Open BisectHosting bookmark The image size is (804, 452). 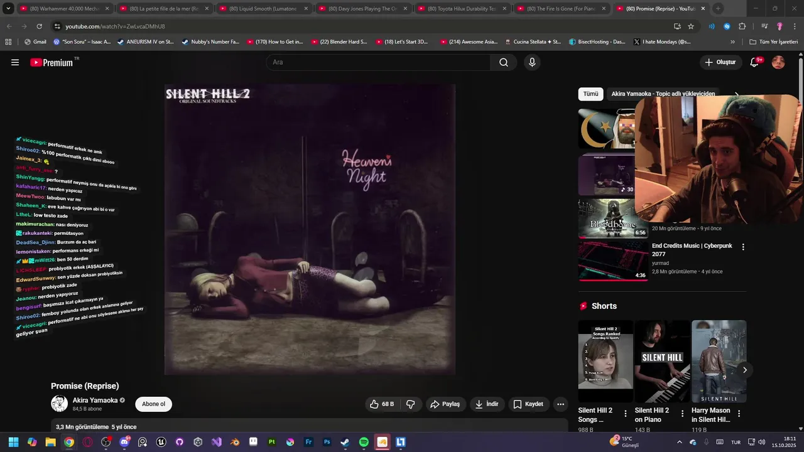597,41
